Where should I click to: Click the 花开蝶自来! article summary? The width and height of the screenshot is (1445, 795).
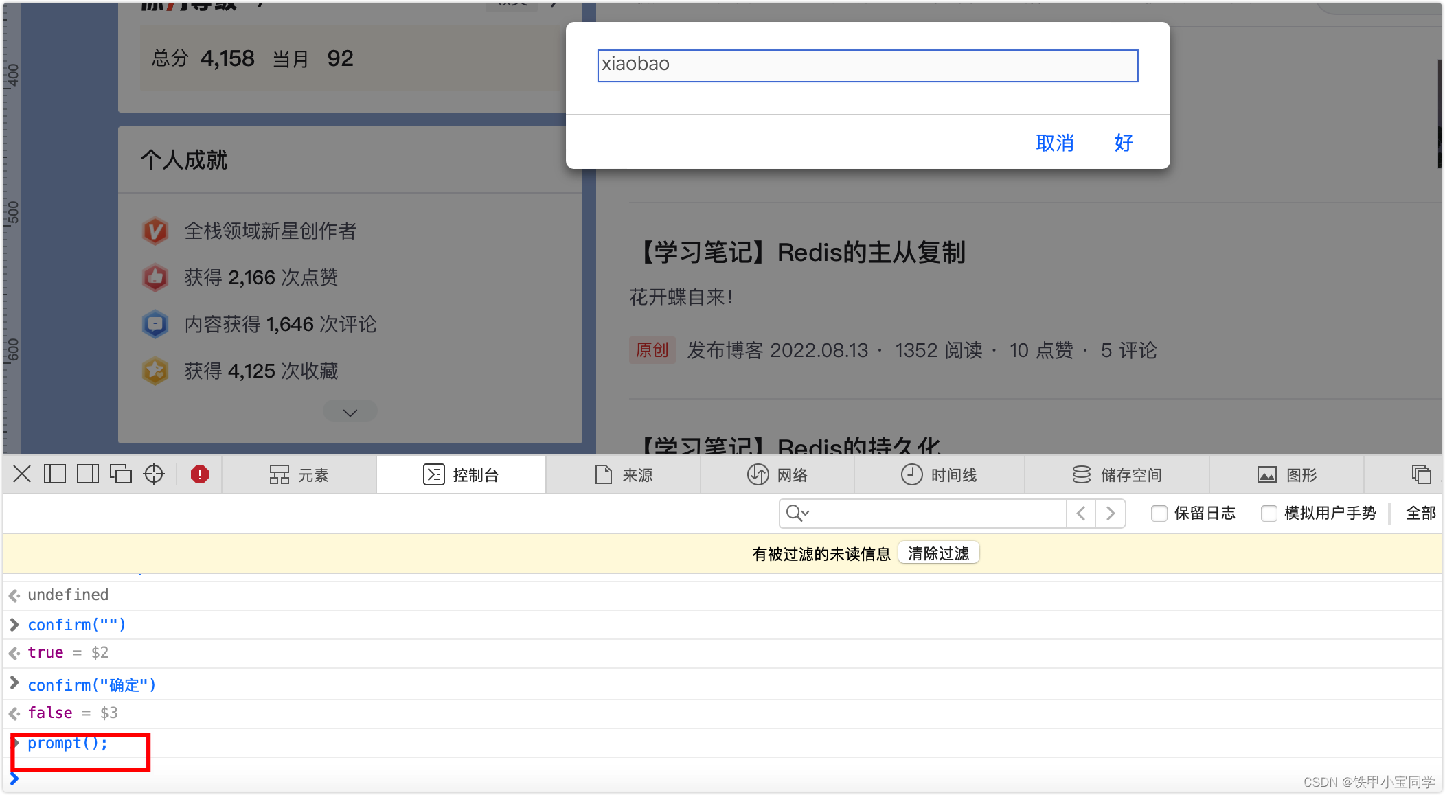pyautogui.click(x=681, y=297)
